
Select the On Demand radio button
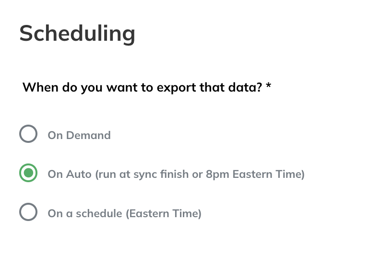coord(28,134)
